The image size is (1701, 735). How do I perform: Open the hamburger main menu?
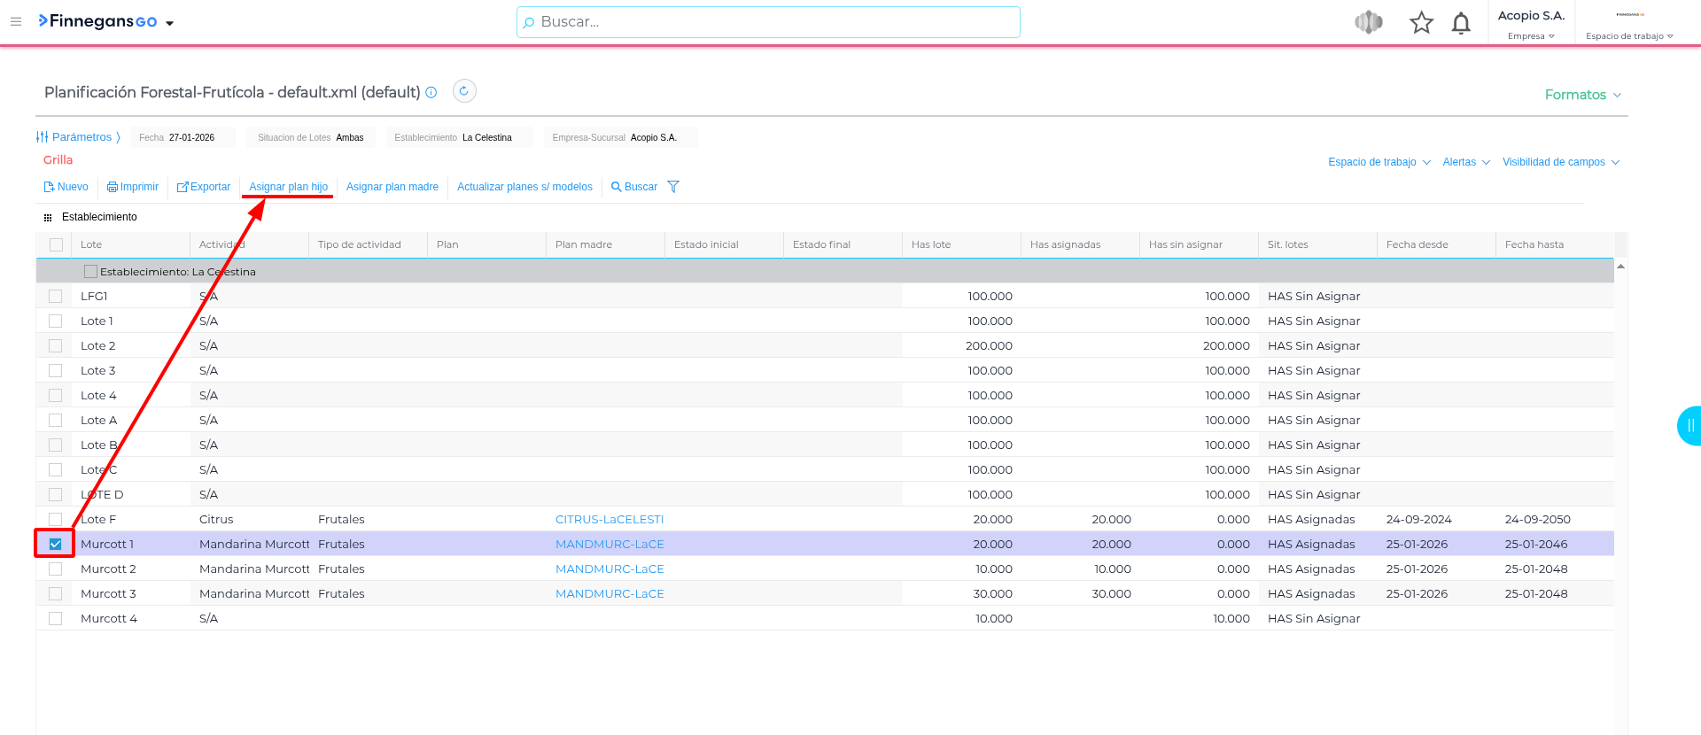tap(16, 21)
